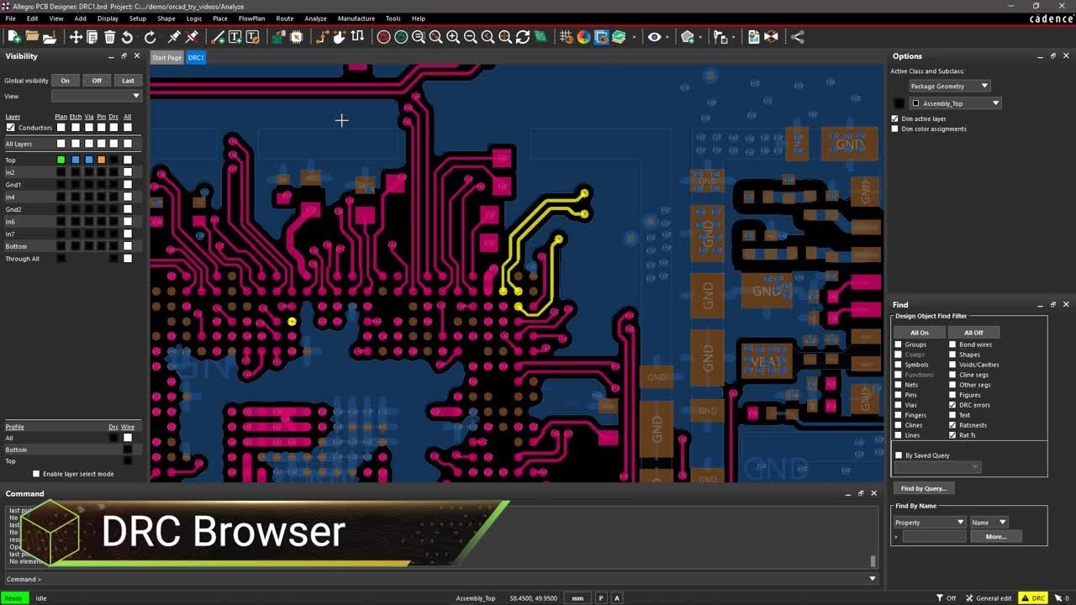Viewport: 1076px width, 605px height.
Task: Click the All Off find filter button
Action: coord(973,333)
